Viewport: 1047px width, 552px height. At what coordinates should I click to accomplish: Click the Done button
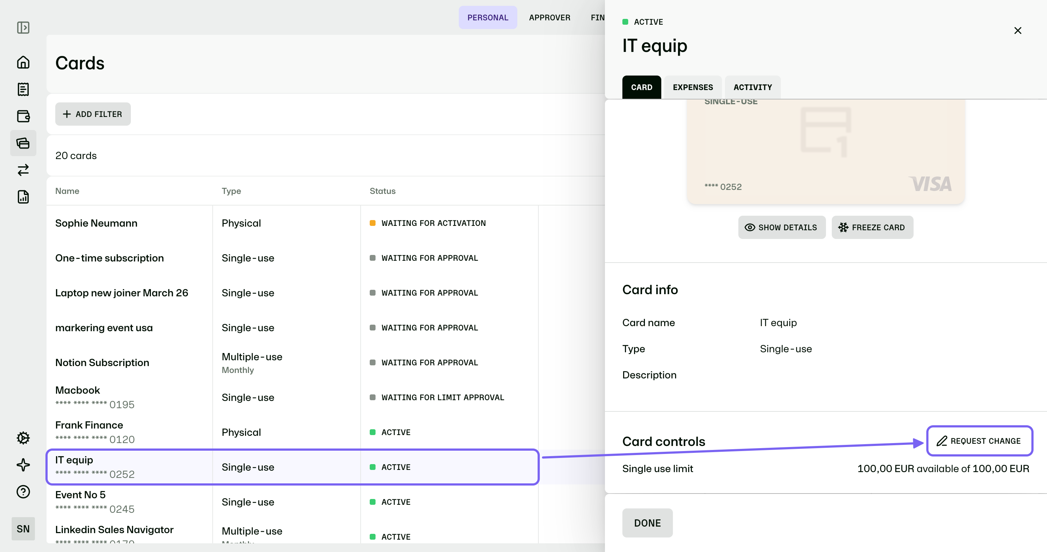tap(647, 523)
